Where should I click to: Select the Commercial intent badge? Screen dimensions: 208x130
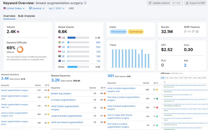tap(136, 32)
